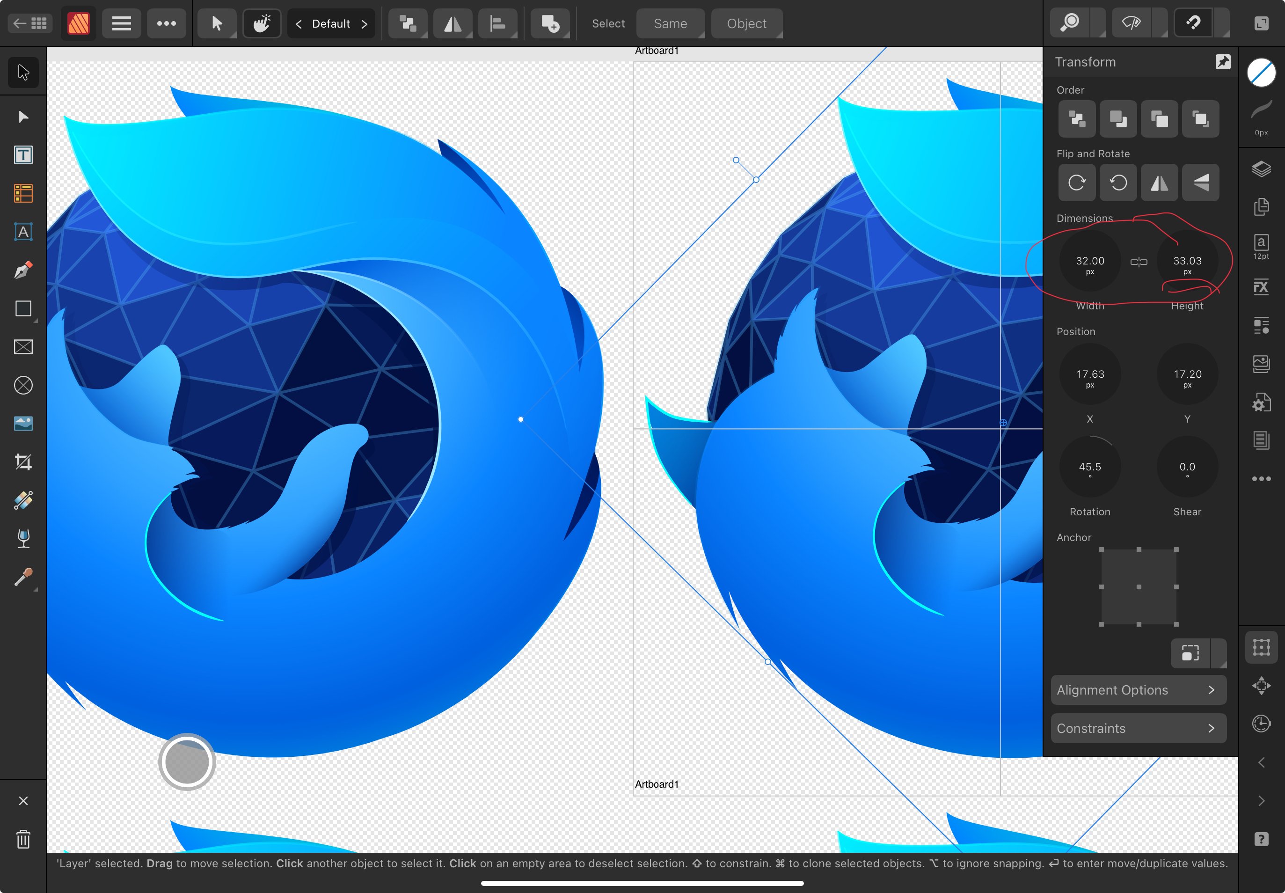
Task: Toggle the snapping magnet
Action: (x=1192, y=23)
